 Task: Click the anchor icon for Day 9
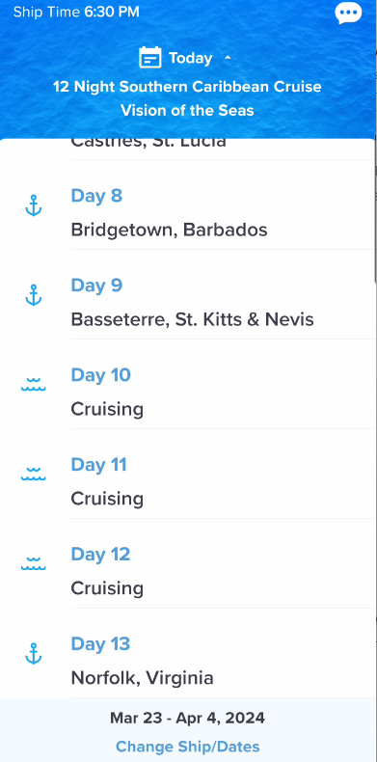pos(34,295)
